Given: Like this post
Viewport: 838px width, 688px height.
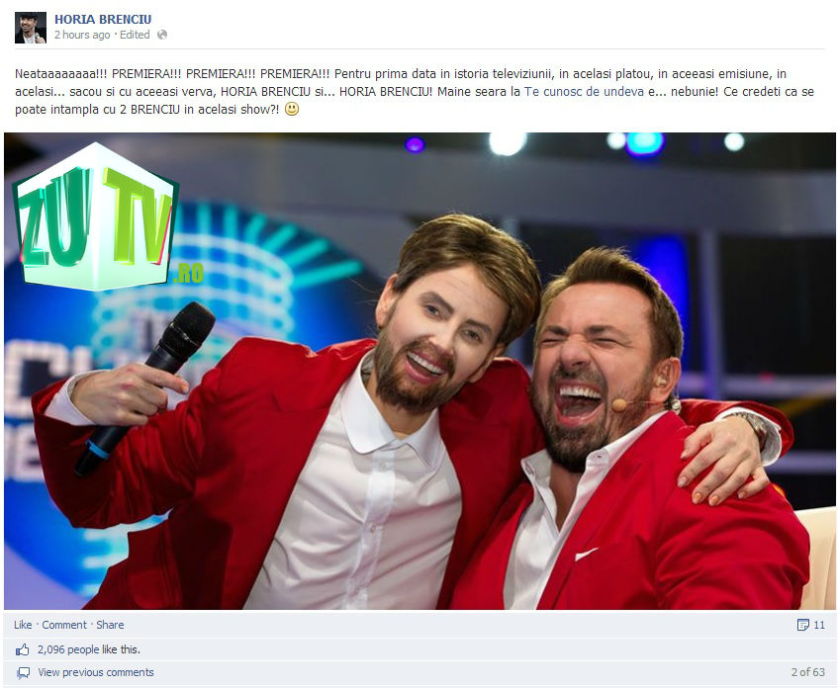Looking at the screenshot, I should 23,625.
